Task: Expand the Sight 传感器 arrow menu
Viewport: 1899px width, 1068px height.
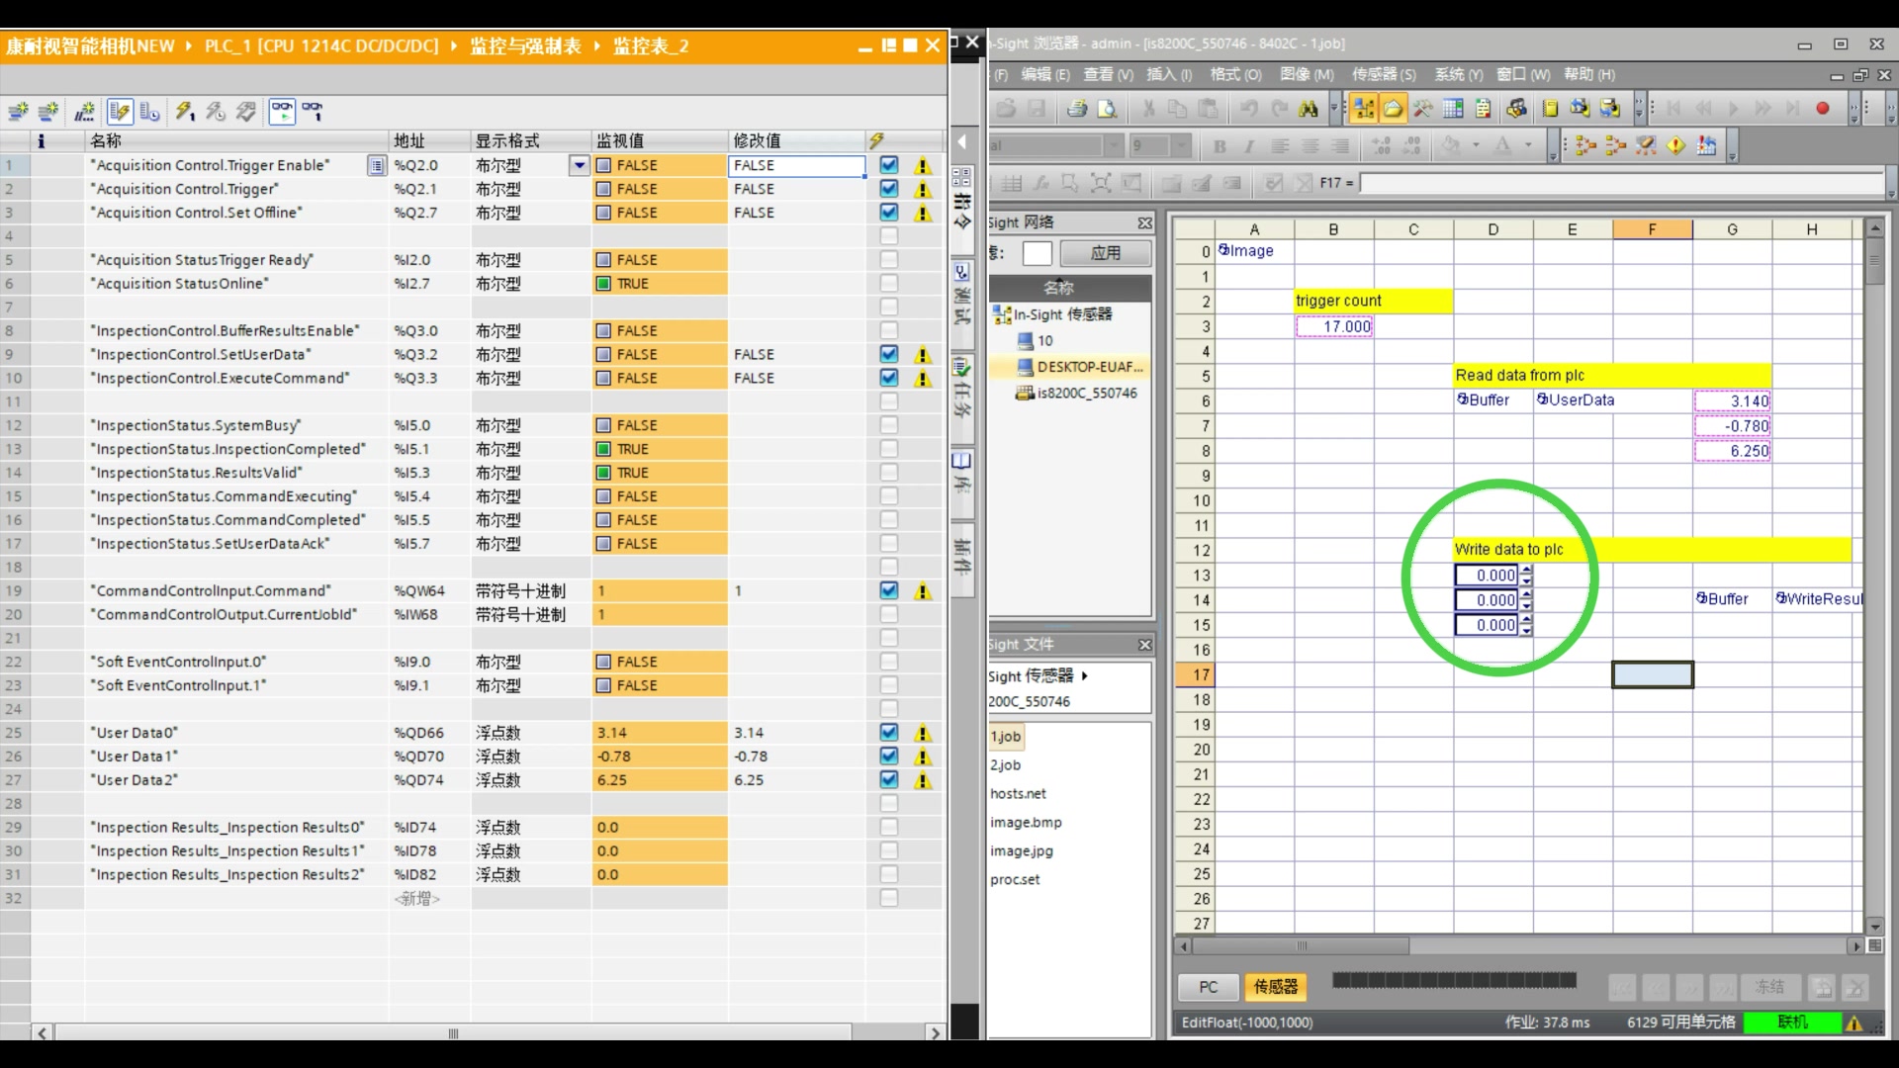Action: (x=1085, y=675)
